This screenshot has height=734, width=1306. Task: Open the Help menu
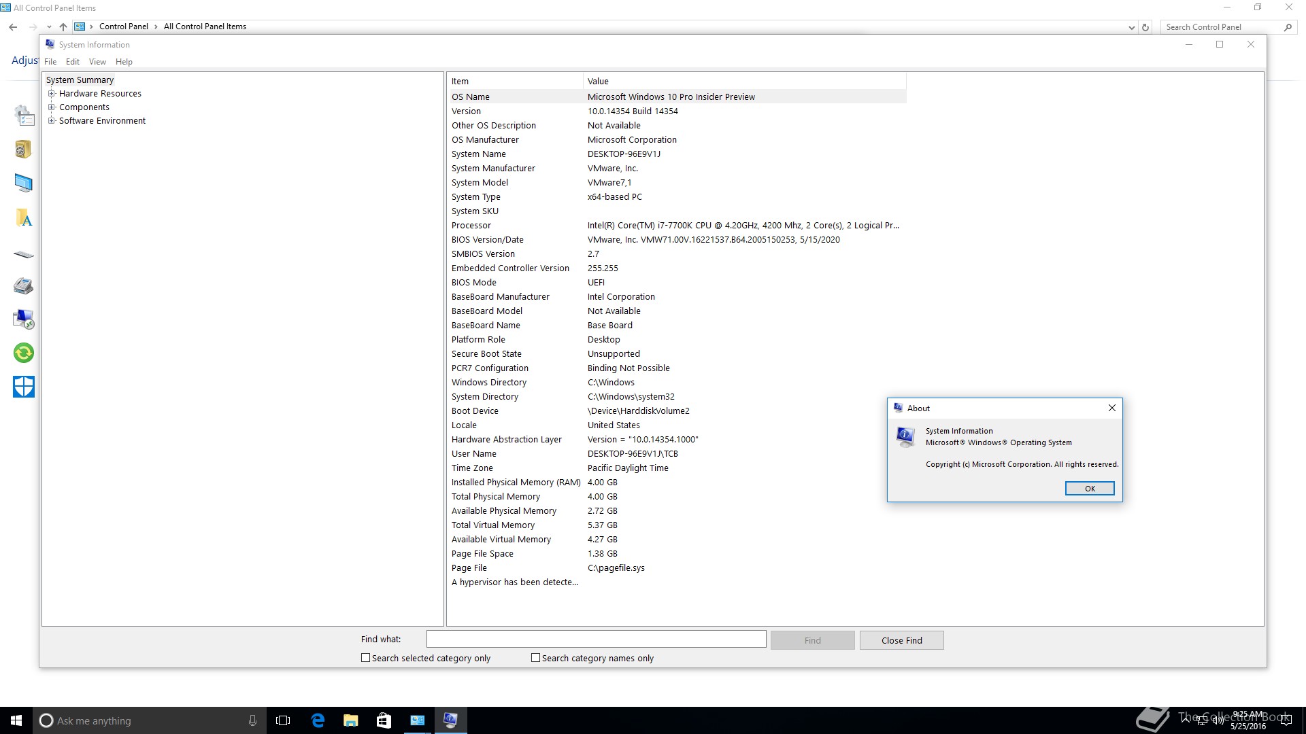pos(124,62)
